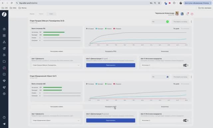The height and width of the screenshot is (128, 213).
Task: Open the folder files icon in sidebar
Action: coord(4,61)
